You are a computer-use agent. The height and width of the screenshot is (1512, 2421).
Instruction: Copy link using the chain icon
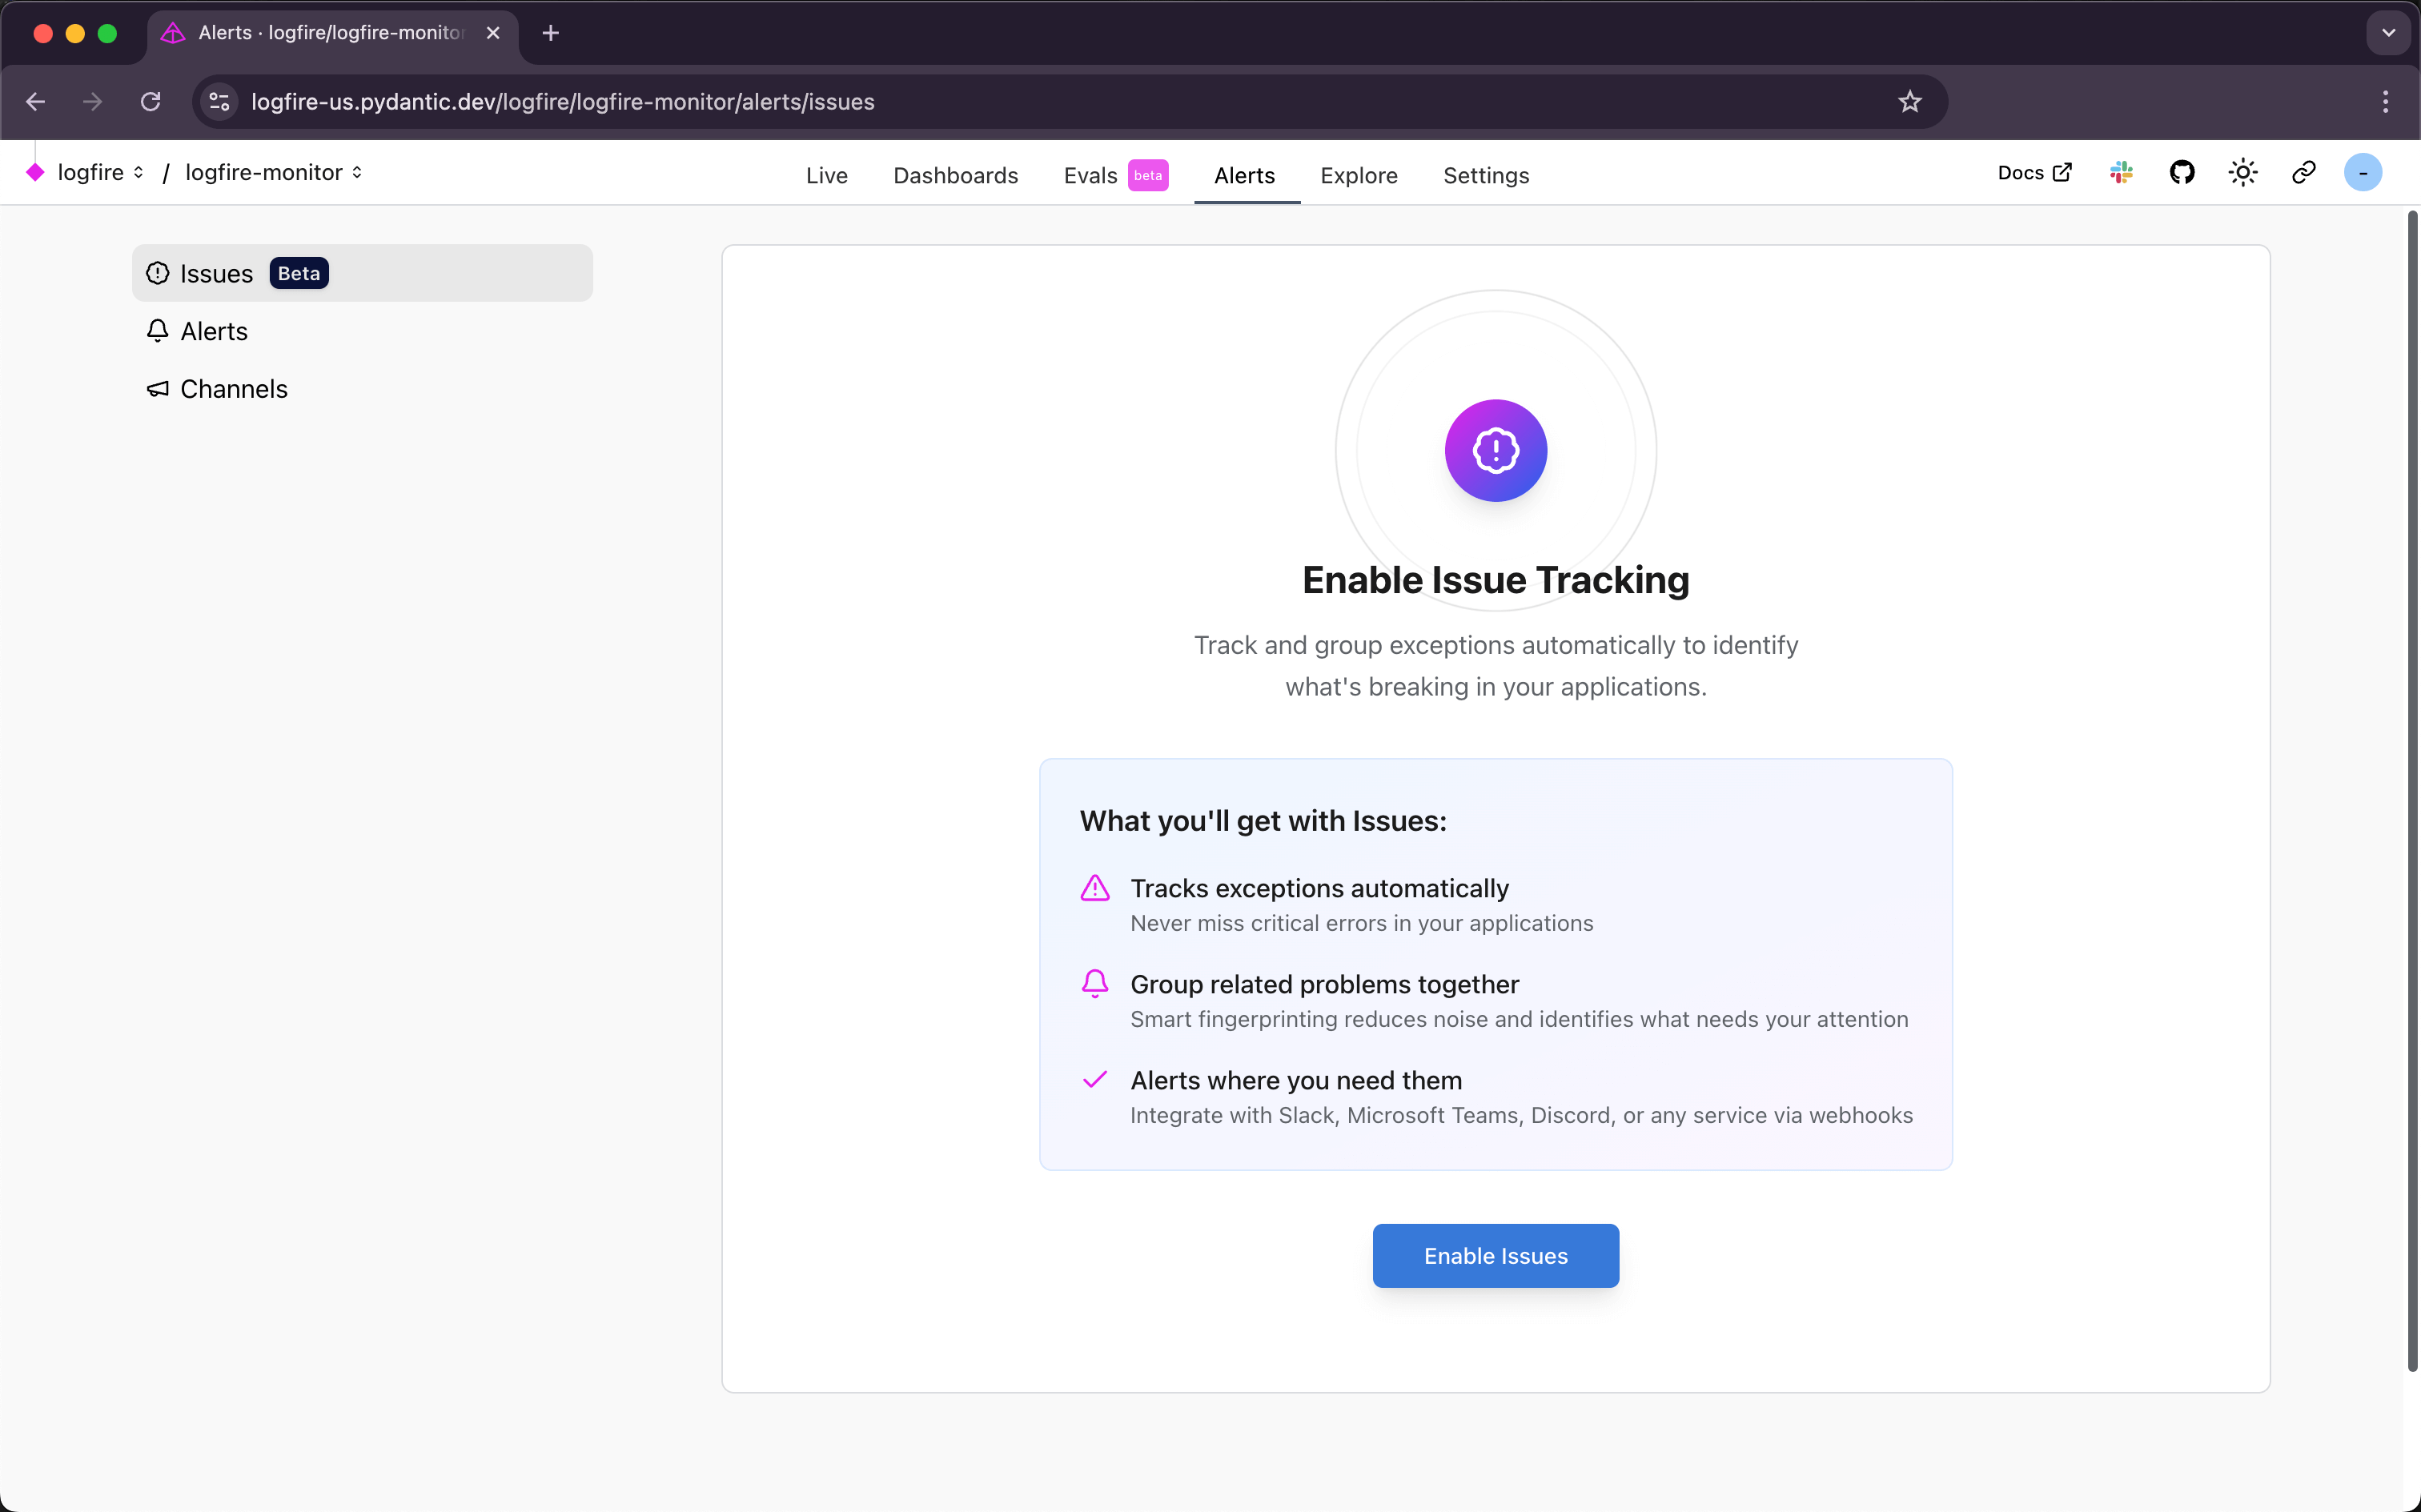click(2302, 172)
